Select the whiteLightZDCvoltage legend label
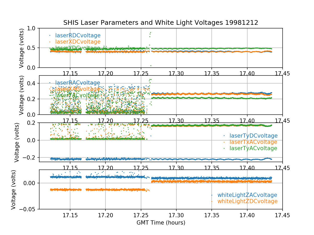Screen dimensions: 314x235 coord(247,201)
